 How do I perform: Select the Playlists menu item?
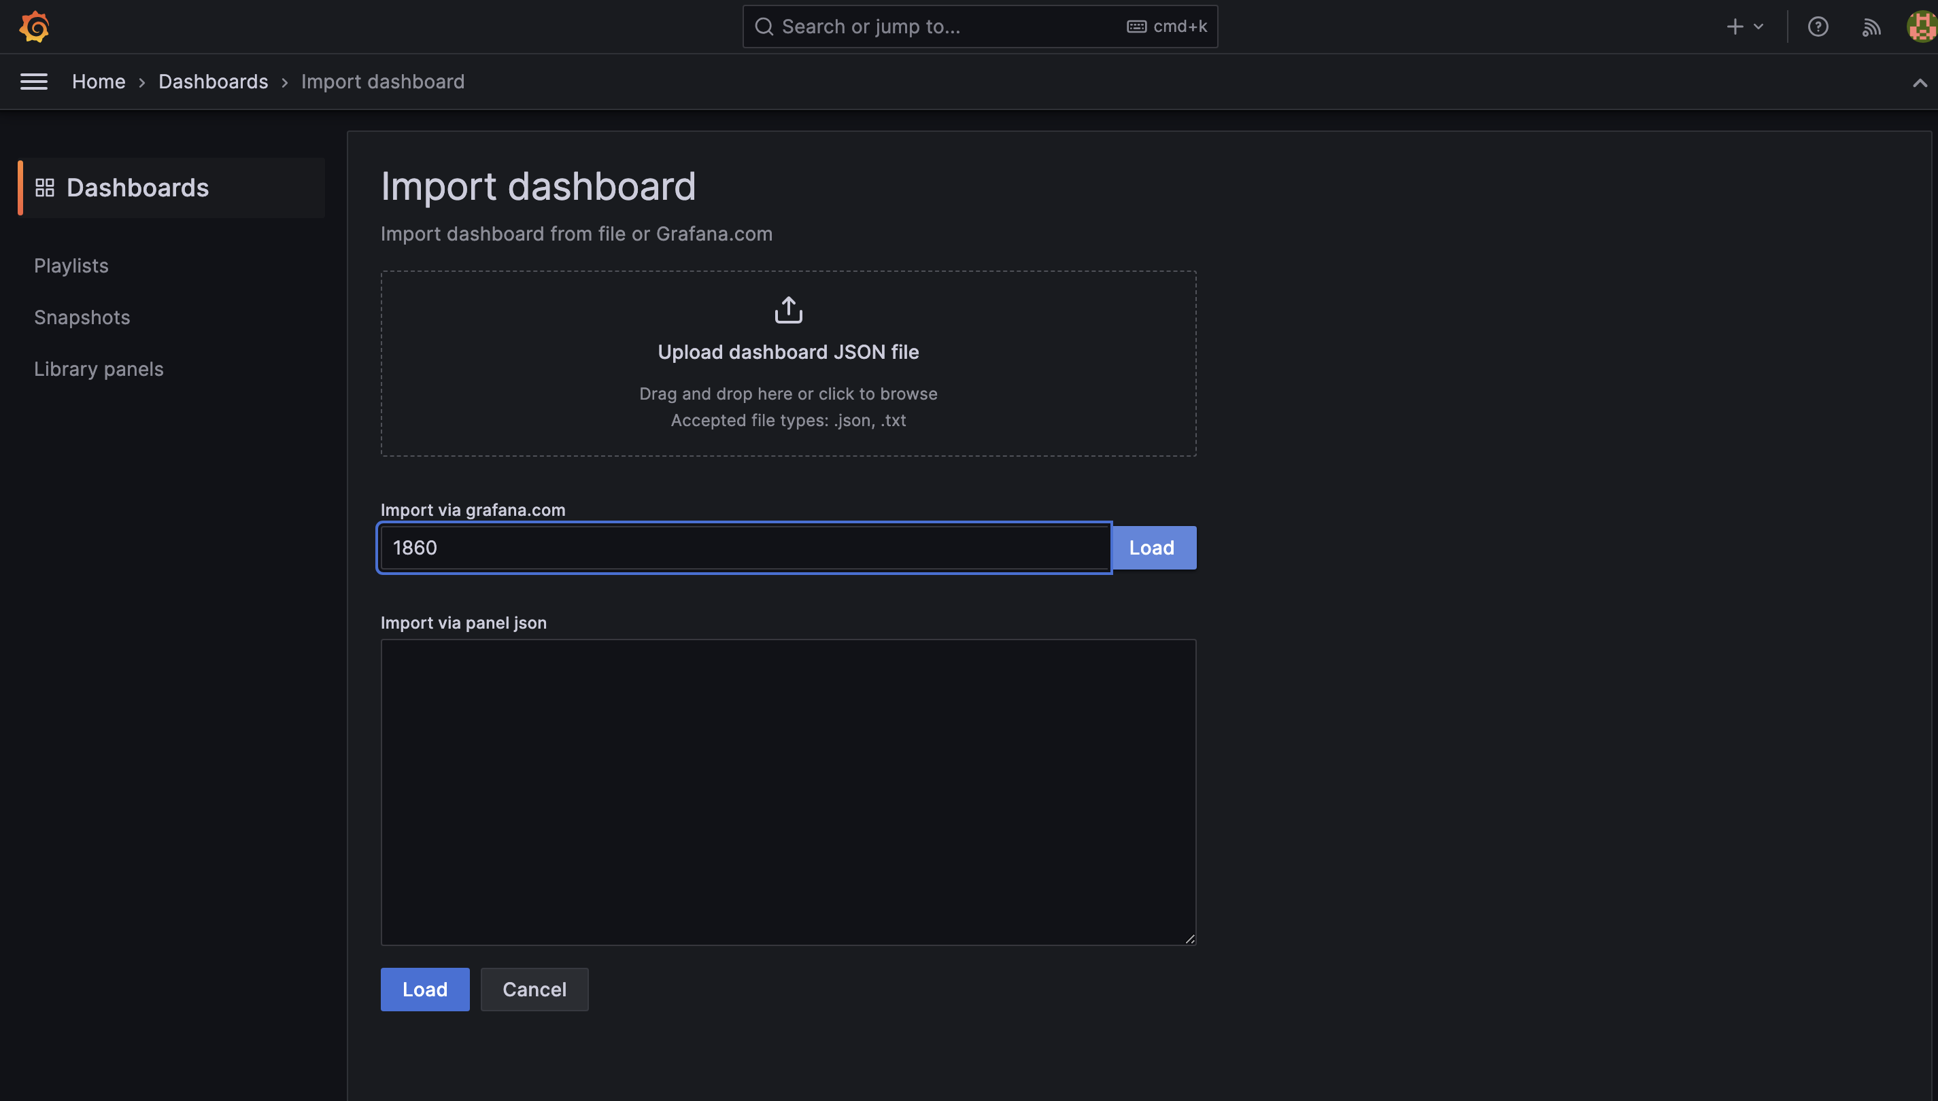point(71,266)
